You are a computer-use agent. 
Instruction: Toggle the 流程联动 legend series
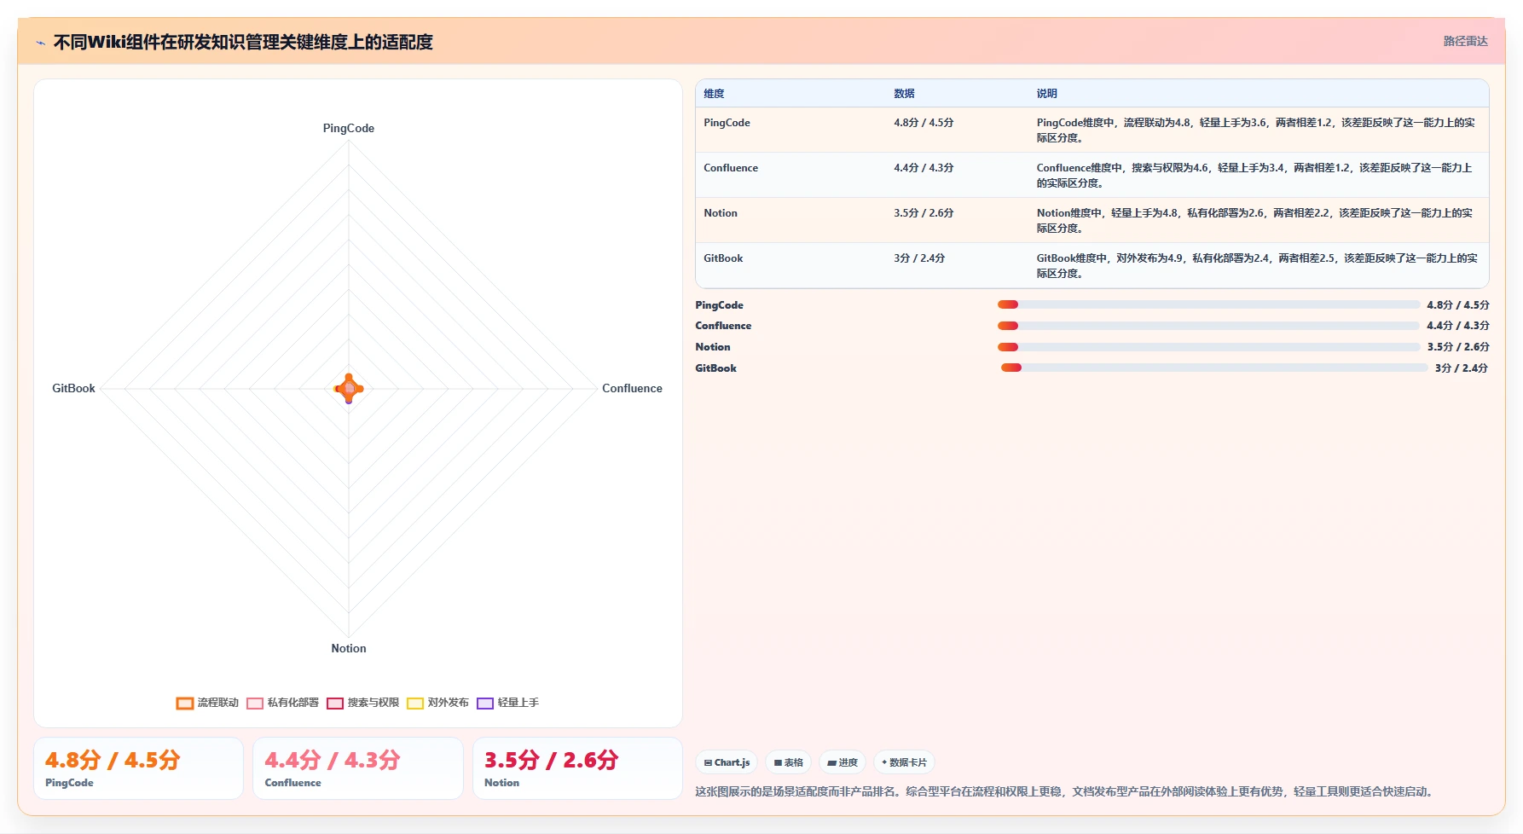pyautogui.click(x=207, y=703)
